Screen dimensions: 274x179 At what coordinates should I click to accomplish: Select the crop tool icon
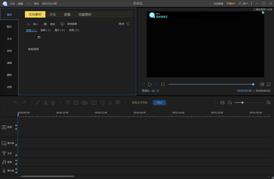pyautogui.click(x=68, y=102)
